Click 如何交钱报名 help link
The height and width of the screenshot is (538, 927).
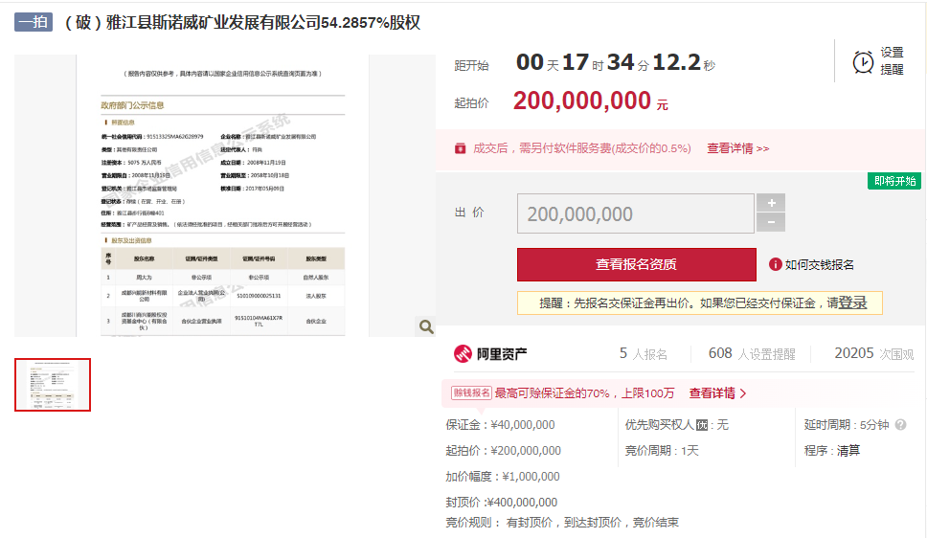[820, 264]
